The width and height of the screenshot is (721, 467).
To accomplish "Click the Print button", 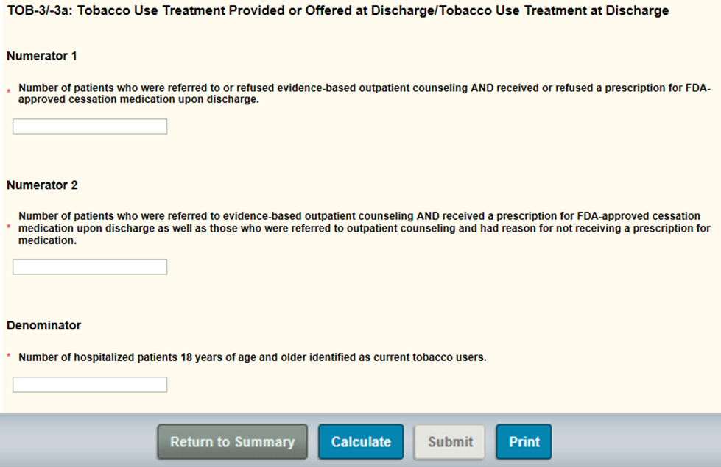I will tap(524, 442).
